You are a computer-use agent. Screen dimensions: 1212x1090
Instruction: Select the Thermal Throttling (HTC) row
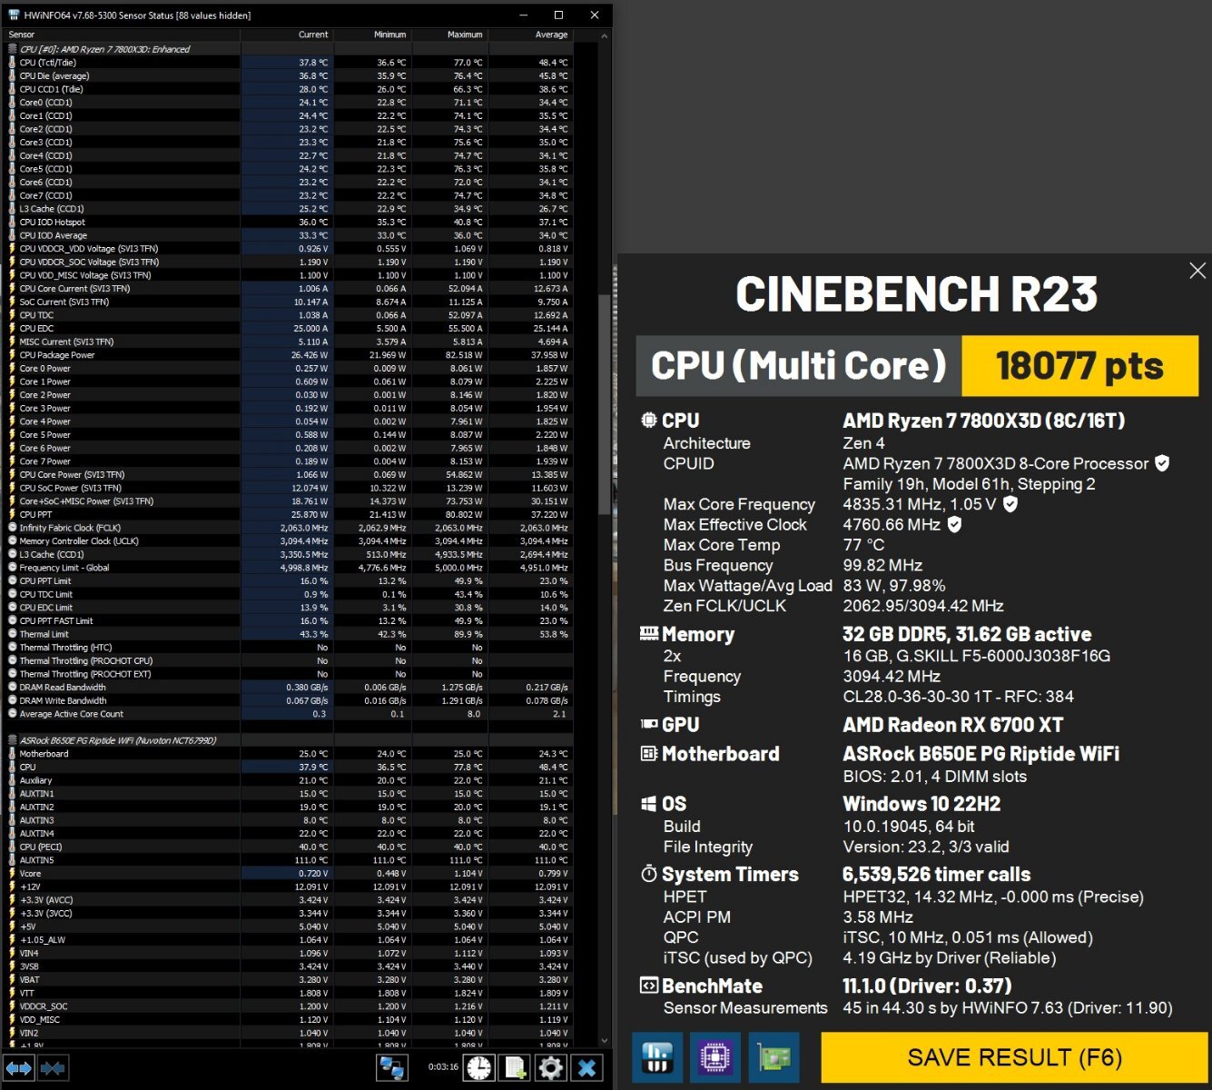pyautogui.click(x=289, y=648)
